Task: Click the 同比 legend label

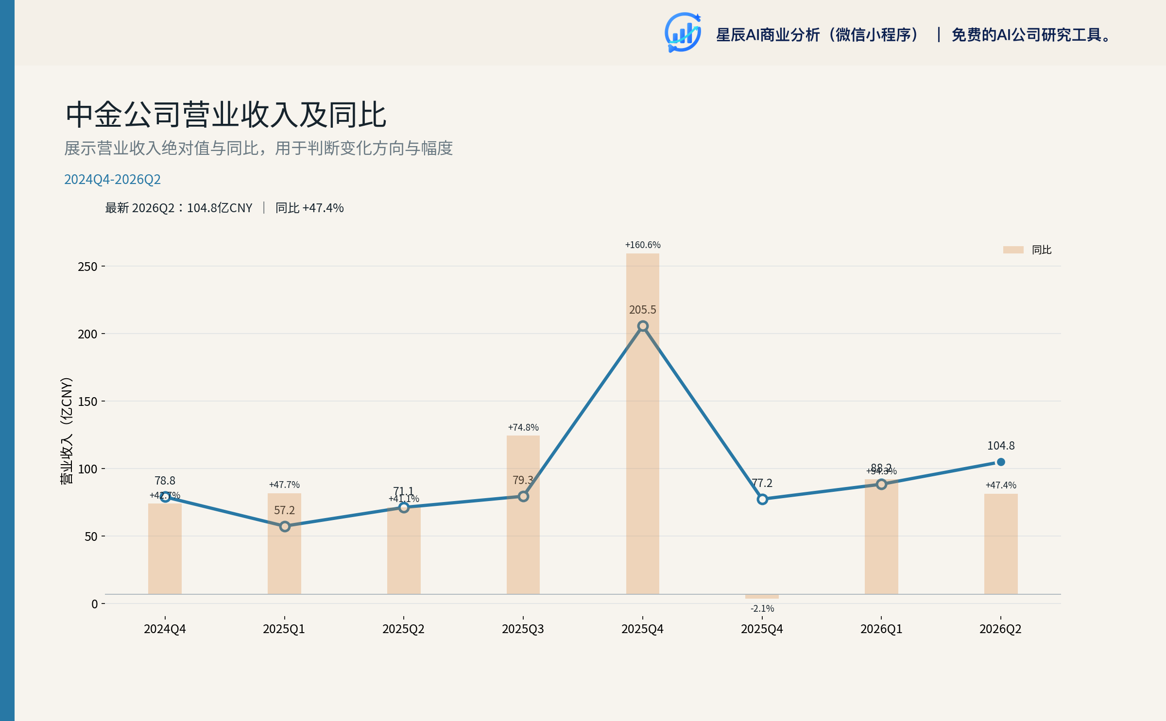Action: (x=1041, y=250)
